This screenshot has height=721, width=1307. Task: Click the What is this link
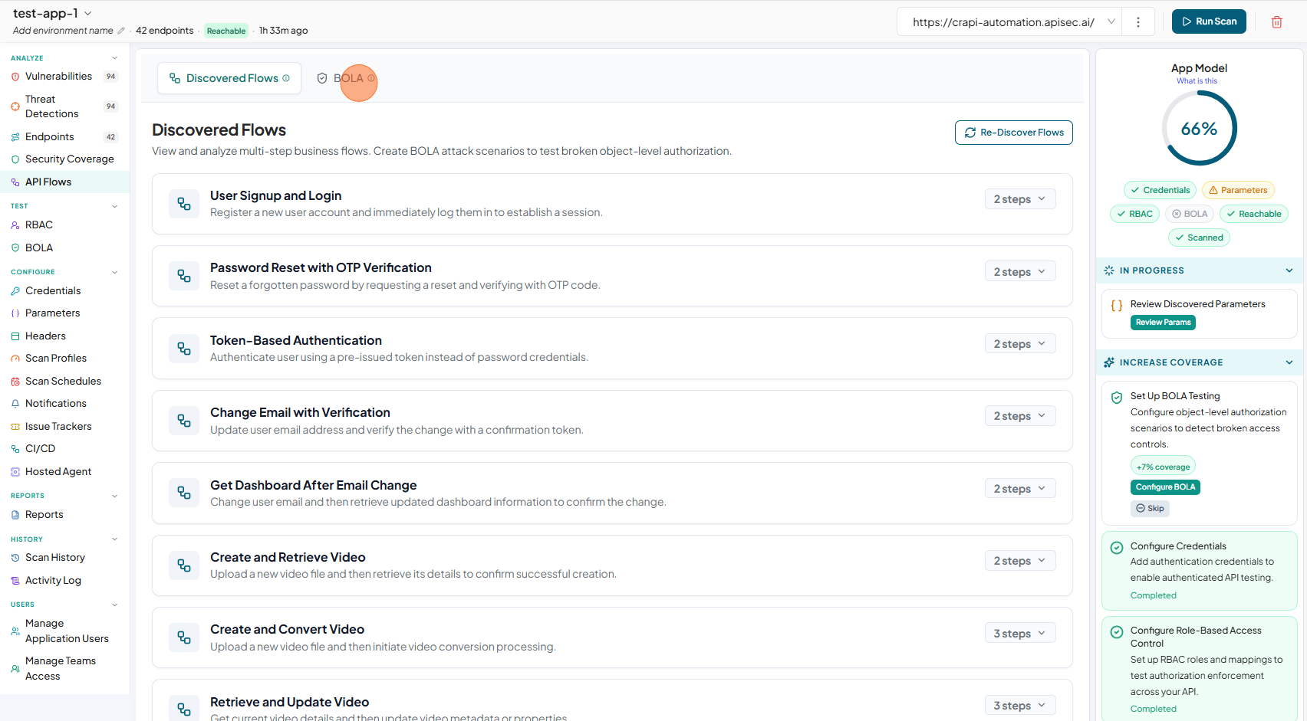[1197, 81]
